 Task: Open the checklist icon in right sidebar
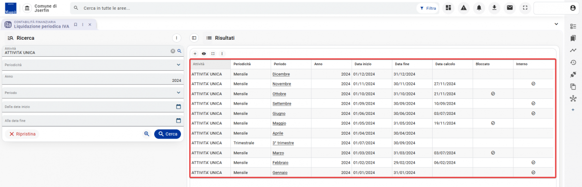point(573,26)
